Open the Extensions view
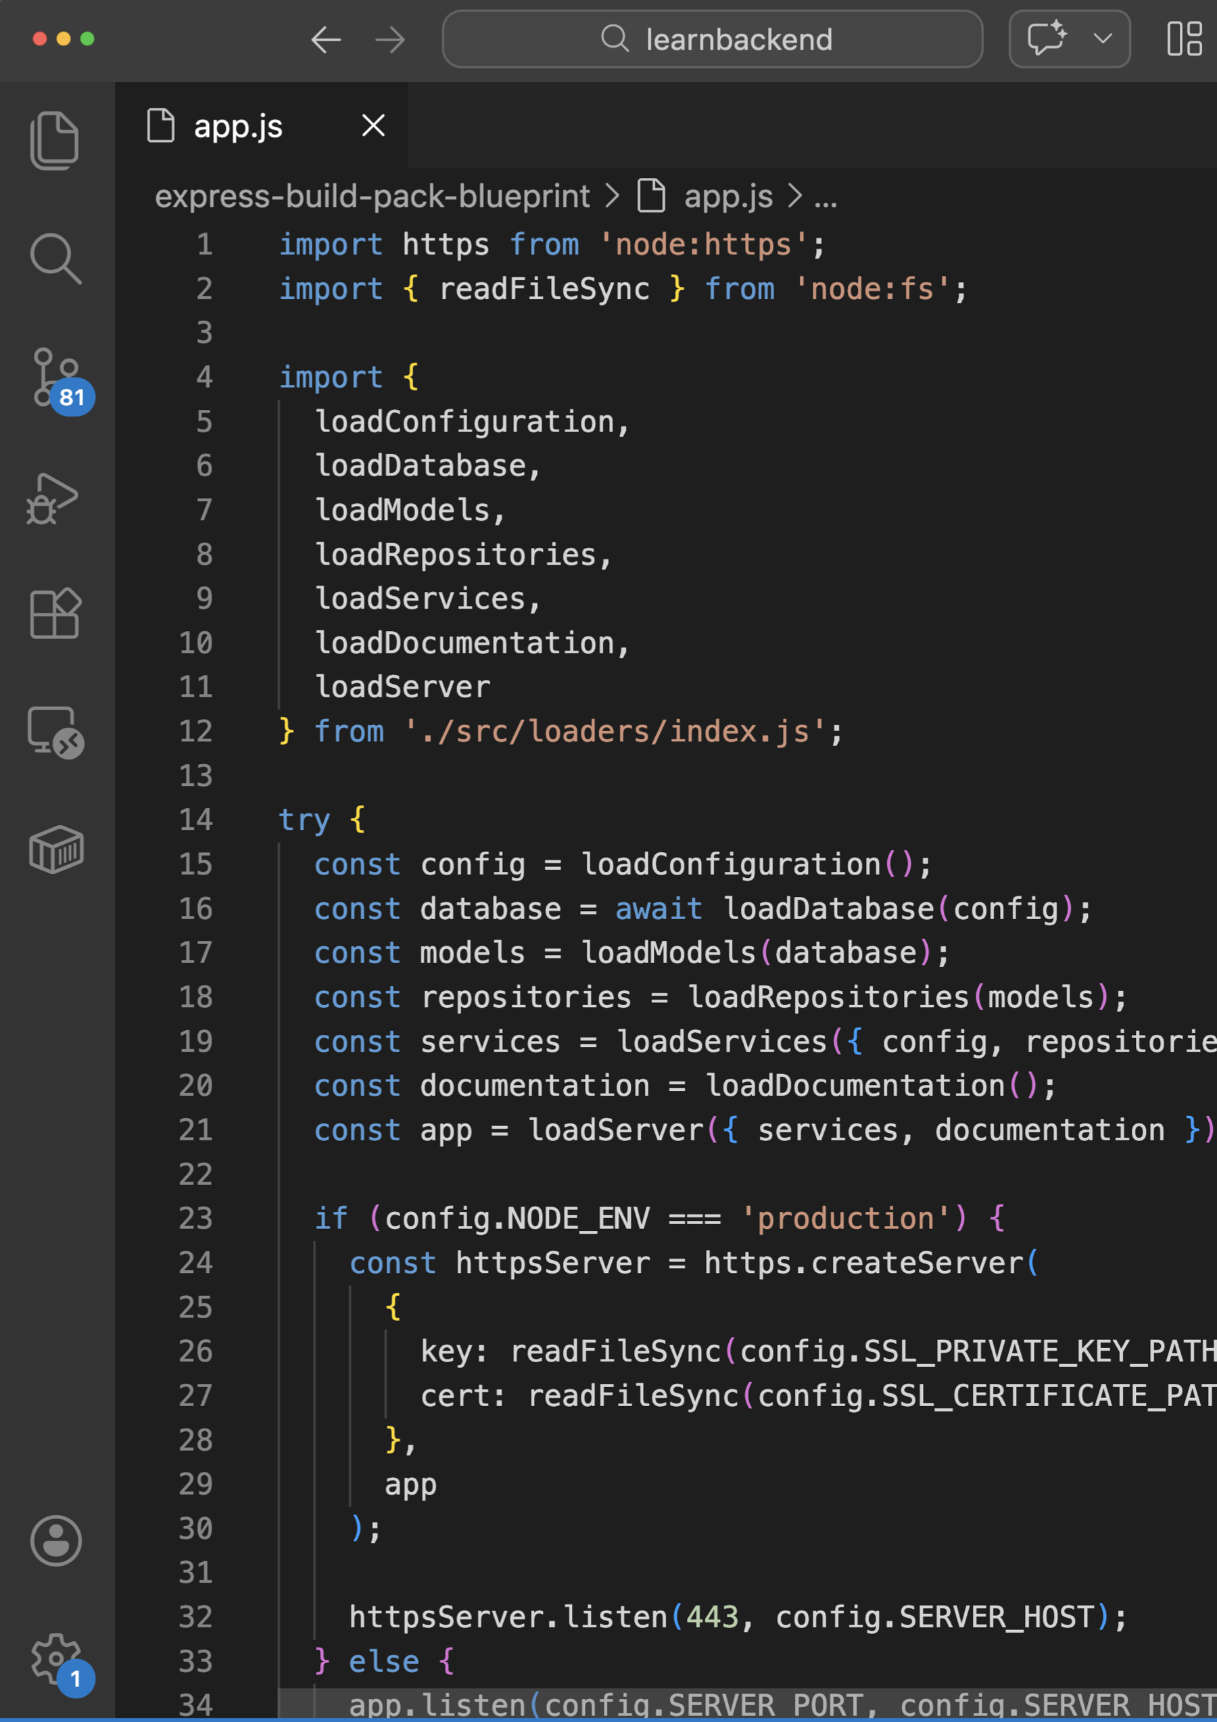Screen dimensions: 1217x1722 tap(55, 613)
